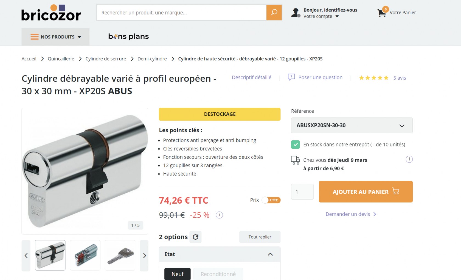The height and width of the screenshot is (280, 461).
Task: Click the orange search magnifier button
Action: point(274,12)
